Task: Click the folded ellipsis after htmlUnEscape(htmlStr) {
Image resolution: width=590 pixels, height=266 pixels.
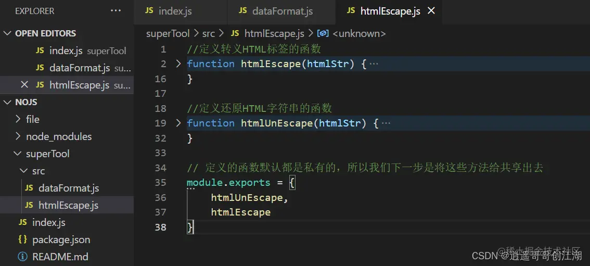Action: tap(386, 123)
